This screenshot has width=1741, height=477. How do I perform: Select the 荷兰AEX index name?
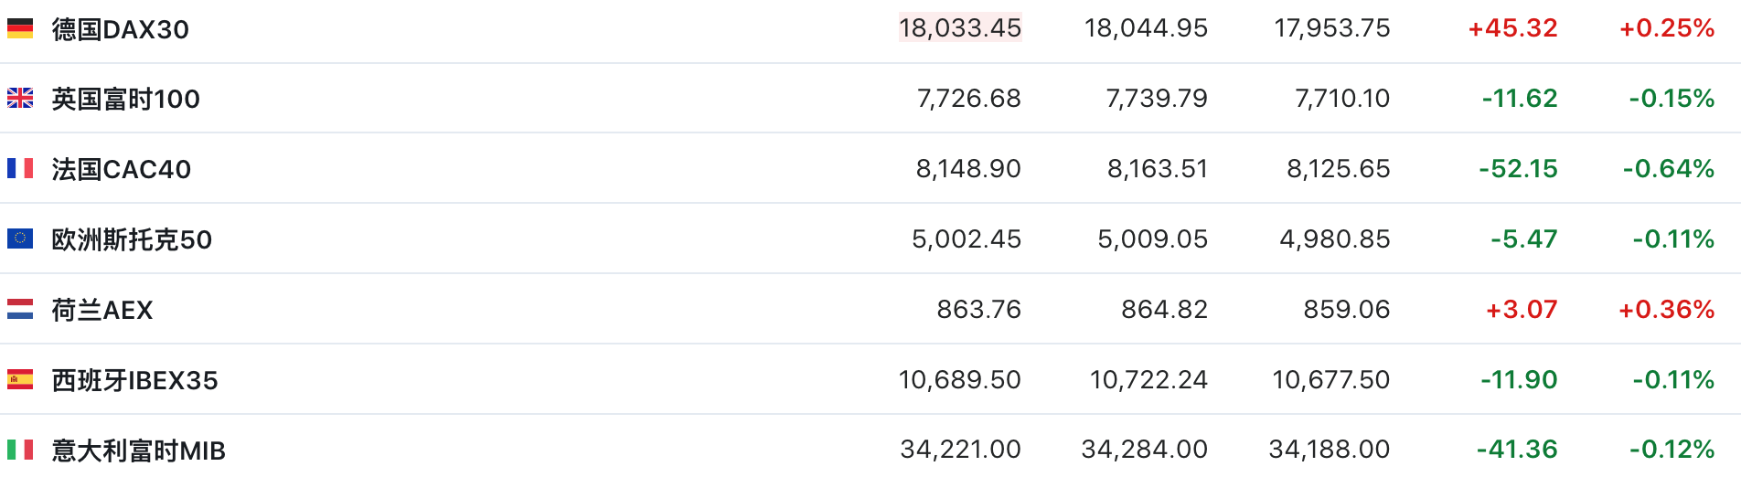pyautogui.click(x=102, y=311)
